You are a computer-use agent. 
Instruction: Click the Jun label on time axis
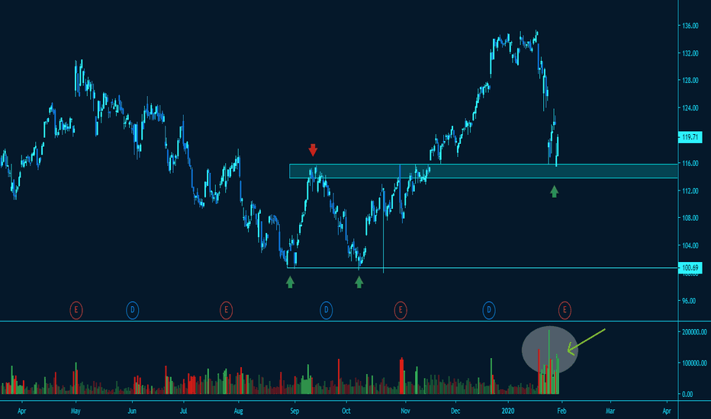click(x=132, y=411)
